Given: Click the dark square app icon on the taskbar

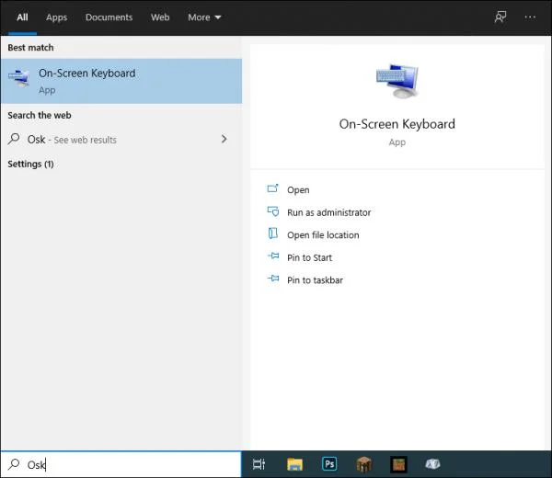Looking at the screenshot, I should pos(398,464).
